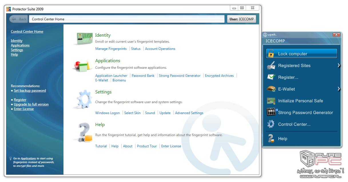
Task: Click the Protector Suite 2009 title bar icon
Action: (x=9, y=9)
